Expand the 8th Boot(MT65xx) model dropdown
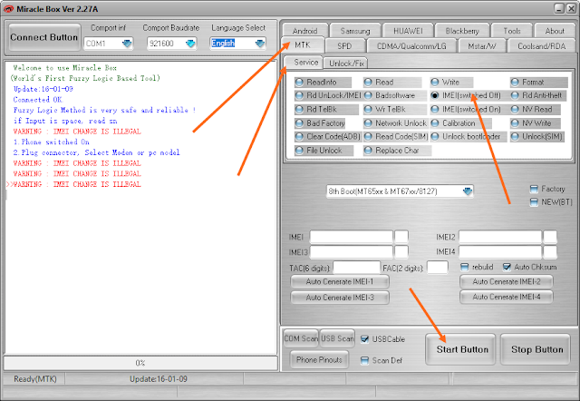This screenshot has width=580, height=401. point(468,191)
